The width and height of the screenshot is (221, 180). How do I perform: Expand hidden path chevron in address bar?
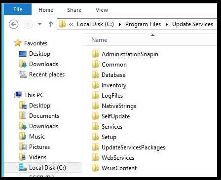[71, 24]
